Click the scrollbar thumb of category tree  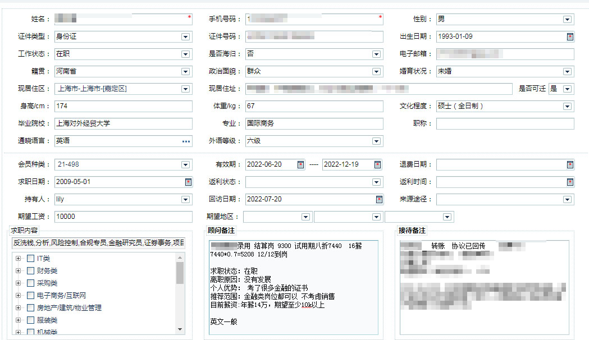180,273
